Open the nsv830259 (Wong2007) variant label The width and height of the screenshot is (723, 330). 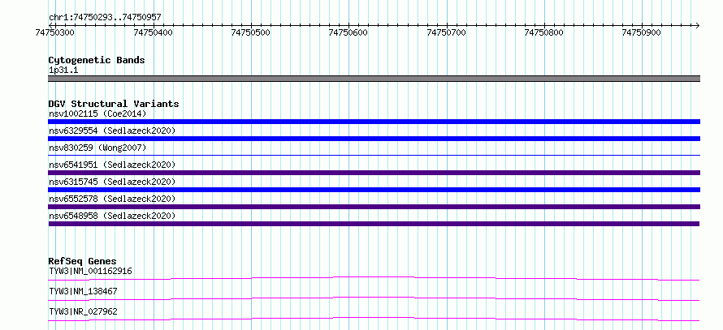pos(97,148)
